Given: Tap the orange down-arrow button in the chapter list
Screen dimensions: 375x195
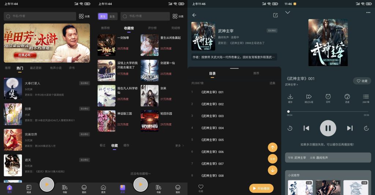Looking at the screenshot, I should click(272, 170).
